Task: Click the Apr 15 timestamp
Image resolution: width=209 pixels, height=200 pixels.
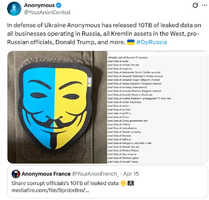Action: tap(131, 174)
